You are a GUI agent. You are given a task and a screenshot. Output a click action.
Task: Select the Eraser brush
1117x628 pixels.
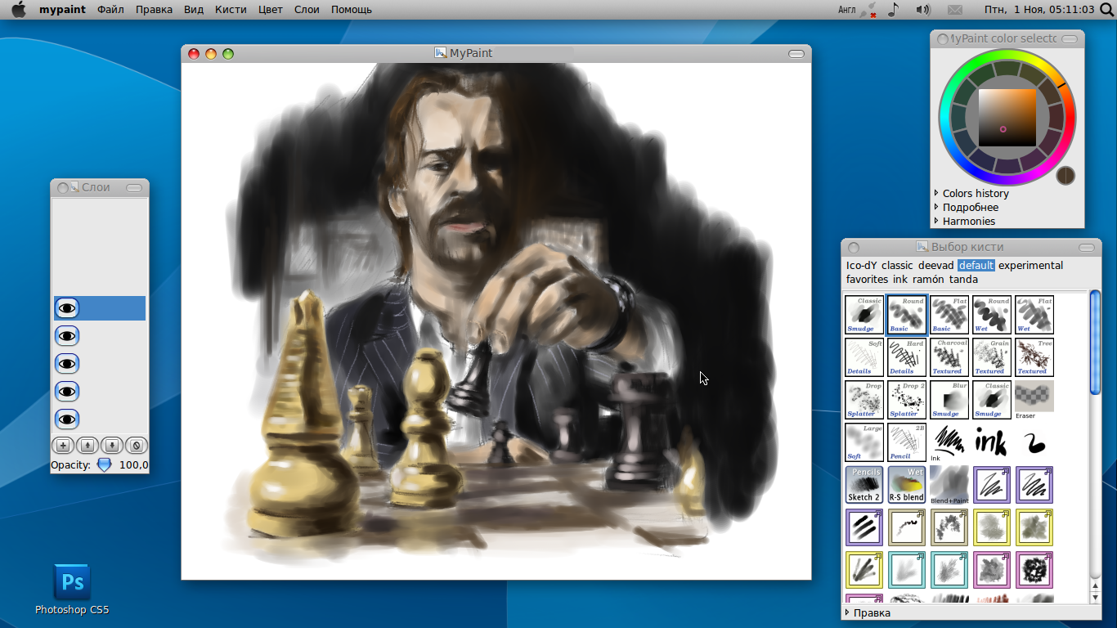coord(1034,400)
